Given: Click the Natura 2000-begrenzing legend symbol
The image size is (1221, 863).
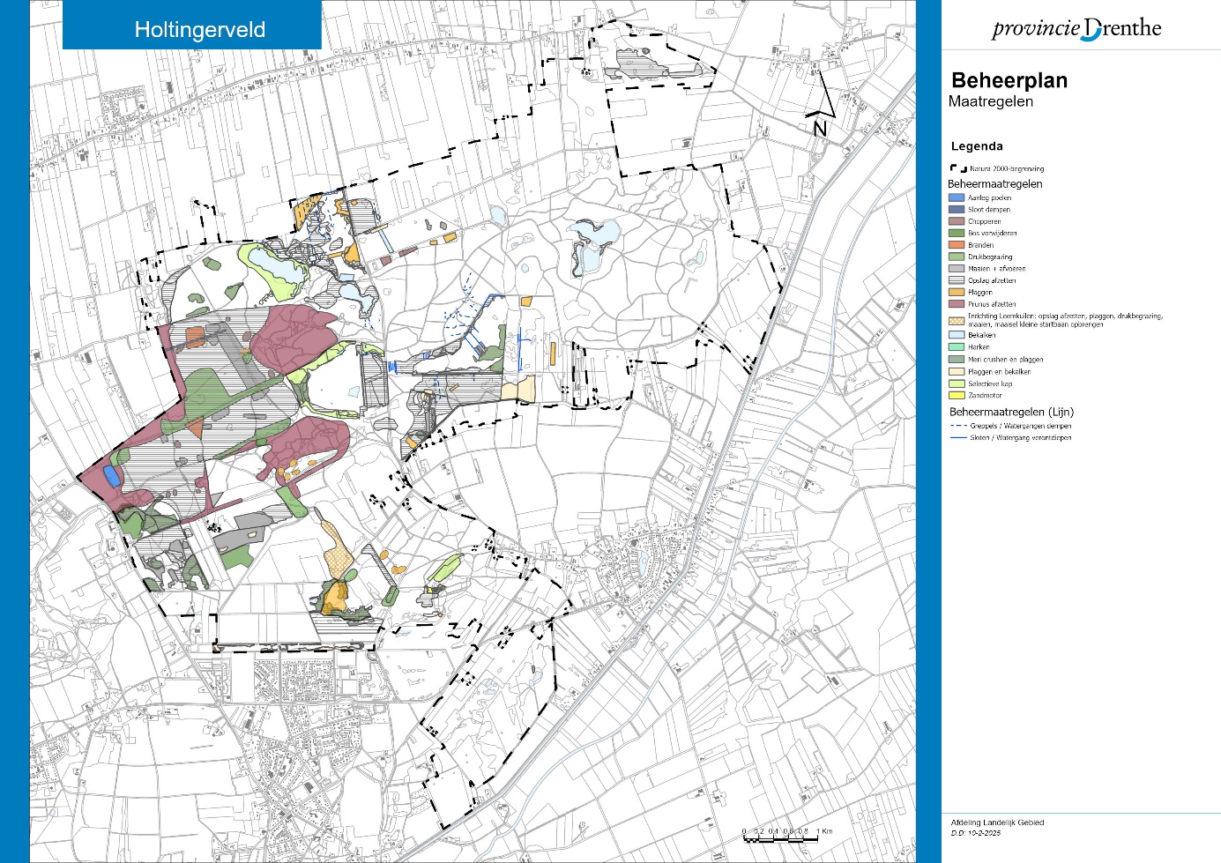Looking at the screenshot, I should [957, 168].
